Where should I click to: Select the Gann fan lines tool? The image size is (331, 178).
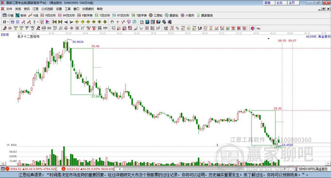point(119,28)
